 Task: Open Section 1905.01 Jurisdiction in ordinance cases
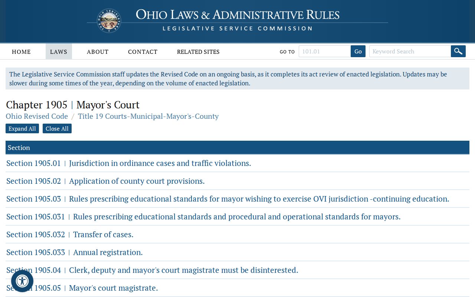pyautogui.click(x=129, y=163)
